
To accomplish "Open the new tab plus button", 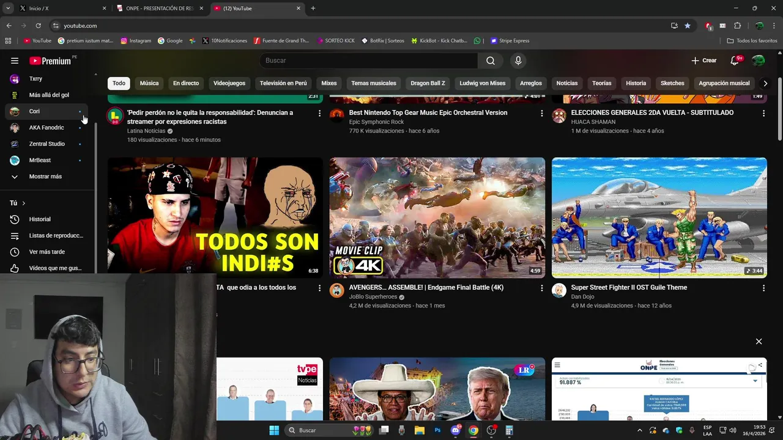I will tap(313, 9).
